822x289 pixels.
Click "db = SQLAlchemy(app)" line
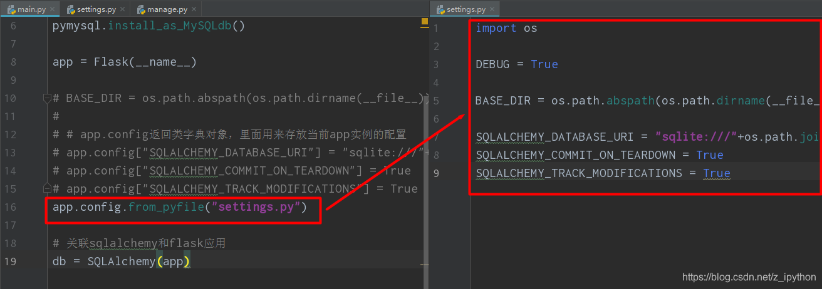121,261
